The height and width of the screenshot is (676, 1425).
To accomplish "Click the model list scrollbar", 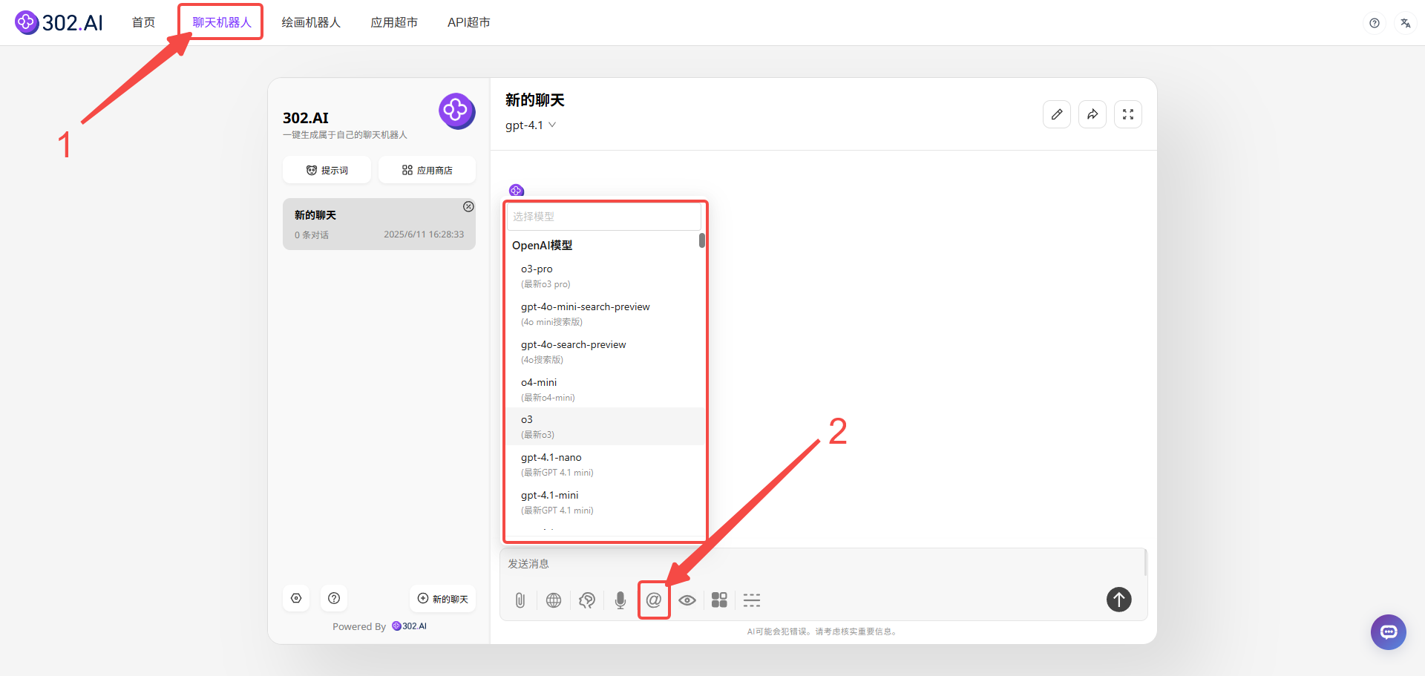I will (x=701, y=240).
